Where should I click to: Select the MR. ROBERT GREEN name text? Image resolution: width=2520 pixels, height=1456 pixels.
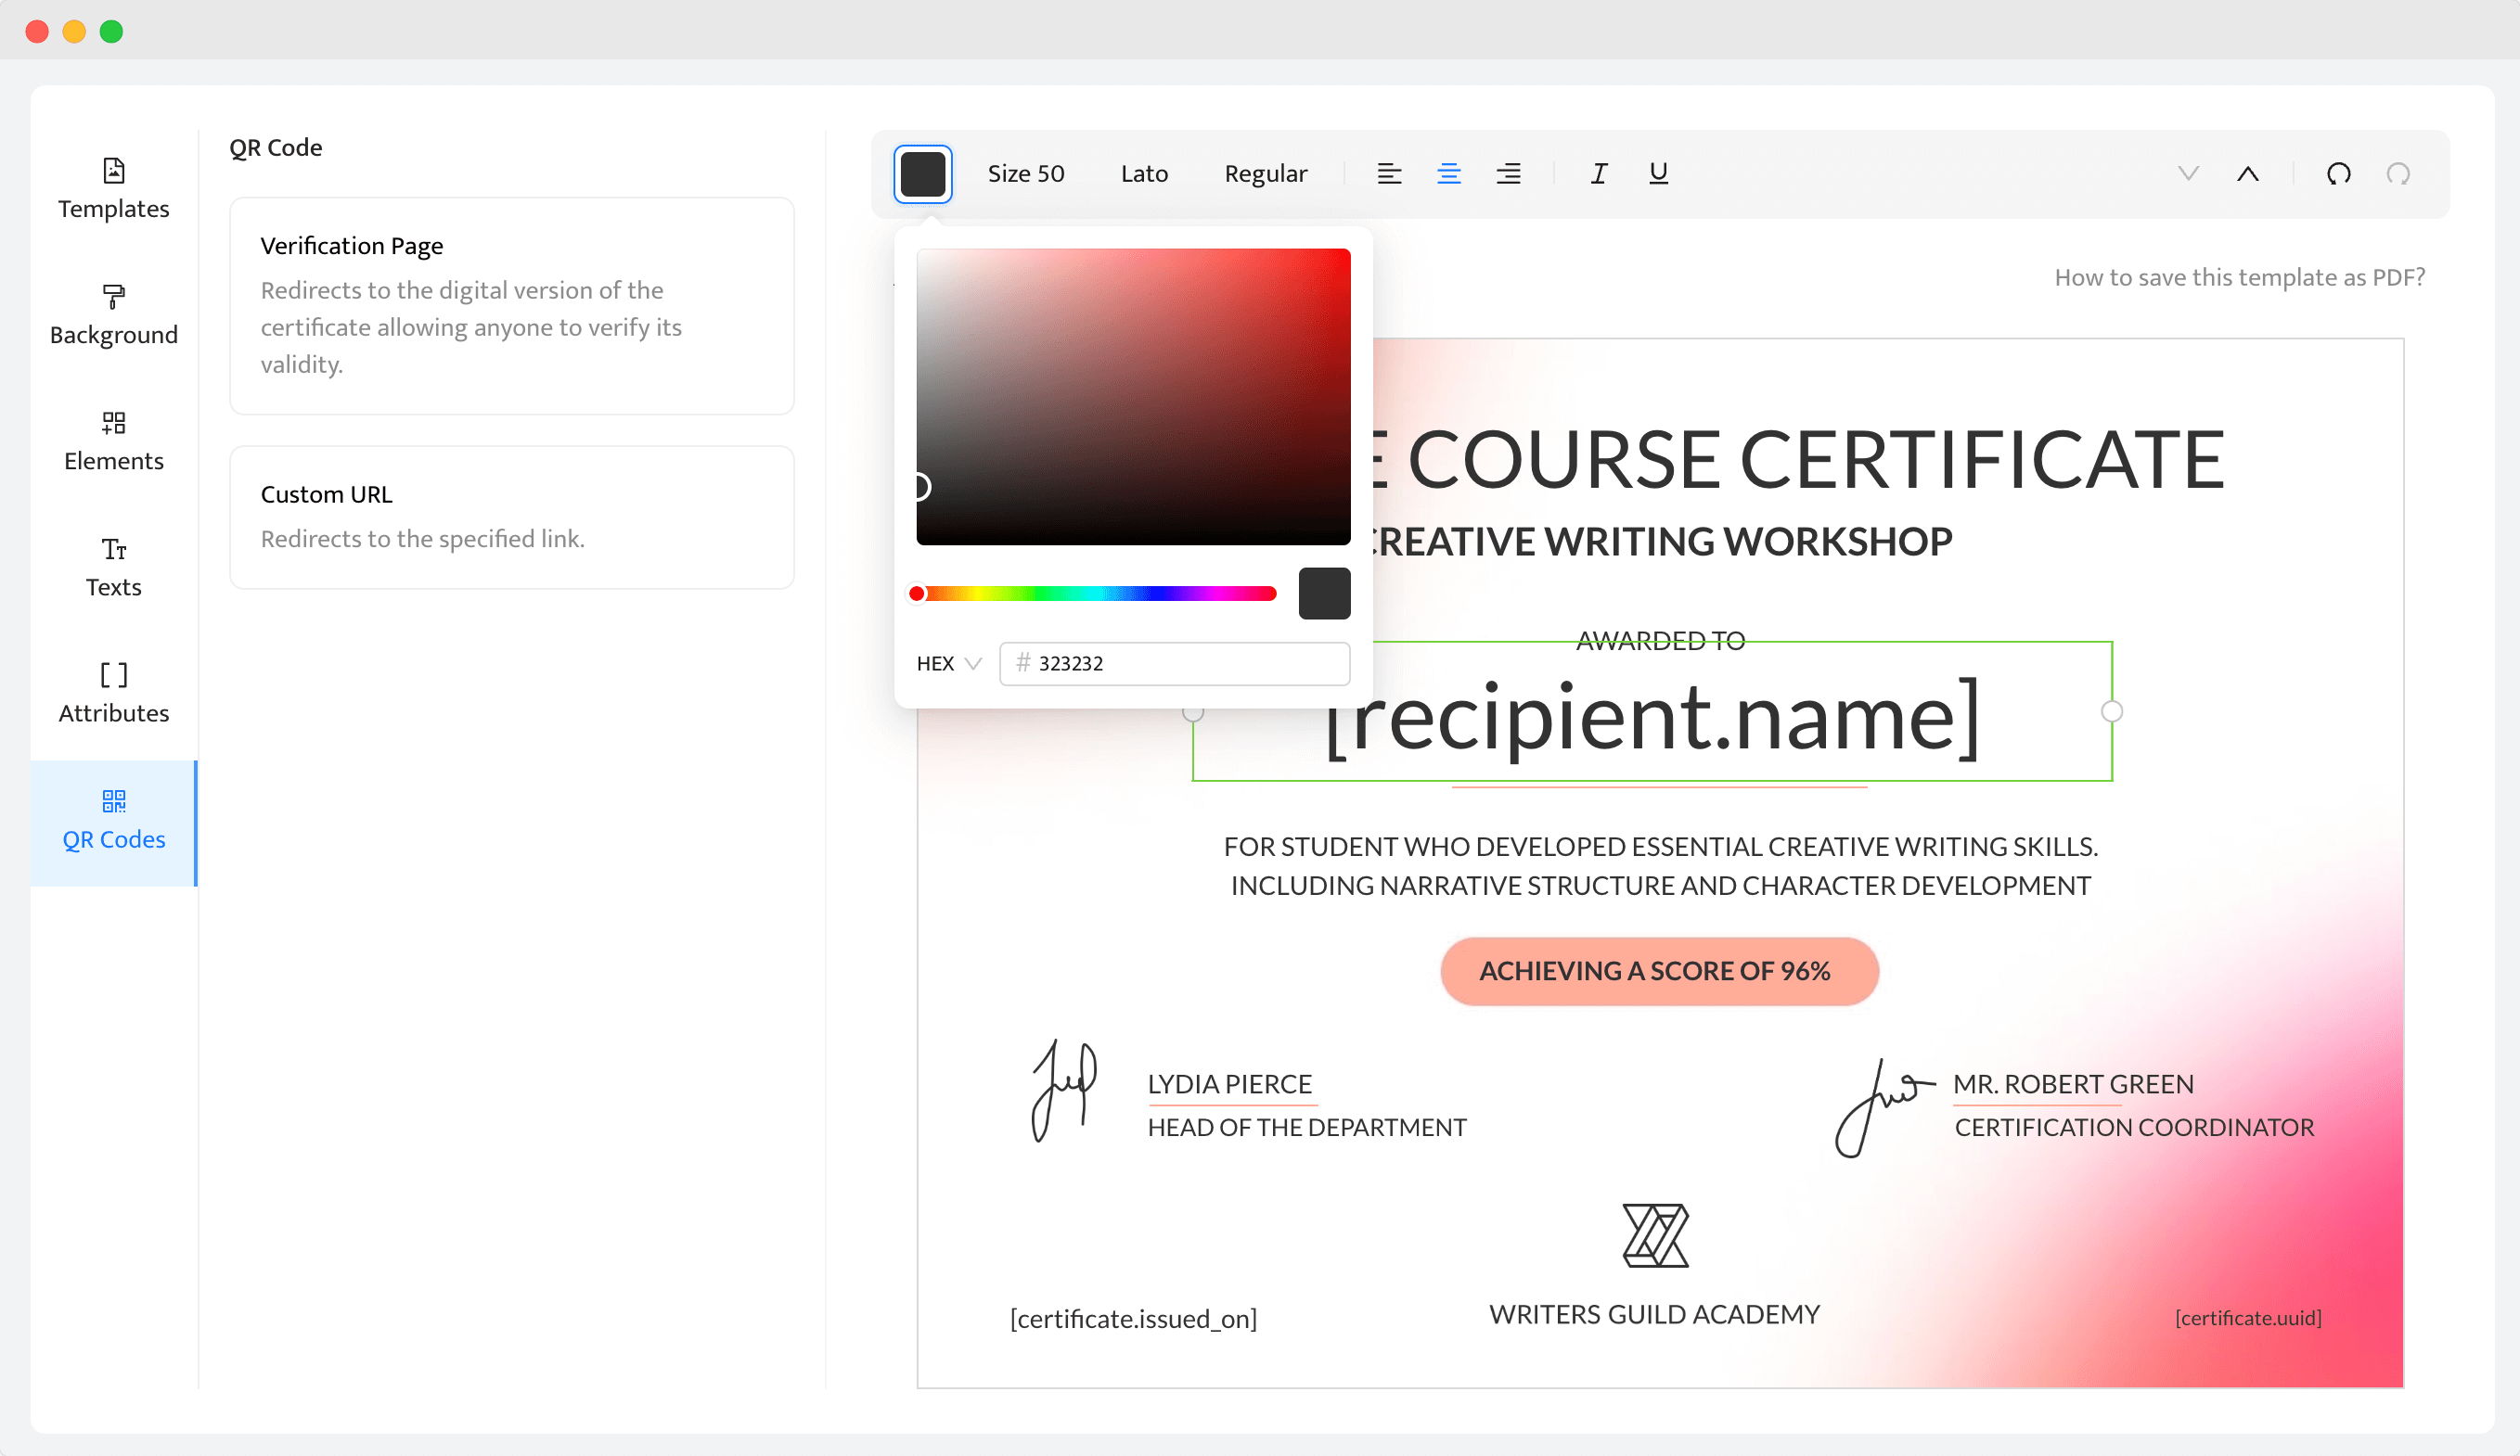tap(2073, 1084)
